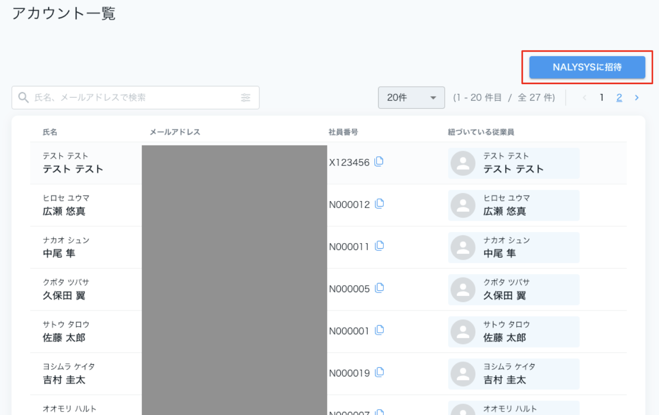
Task: Click avatar icon in 中尾 隼 employee card
Action: point(463,247)
